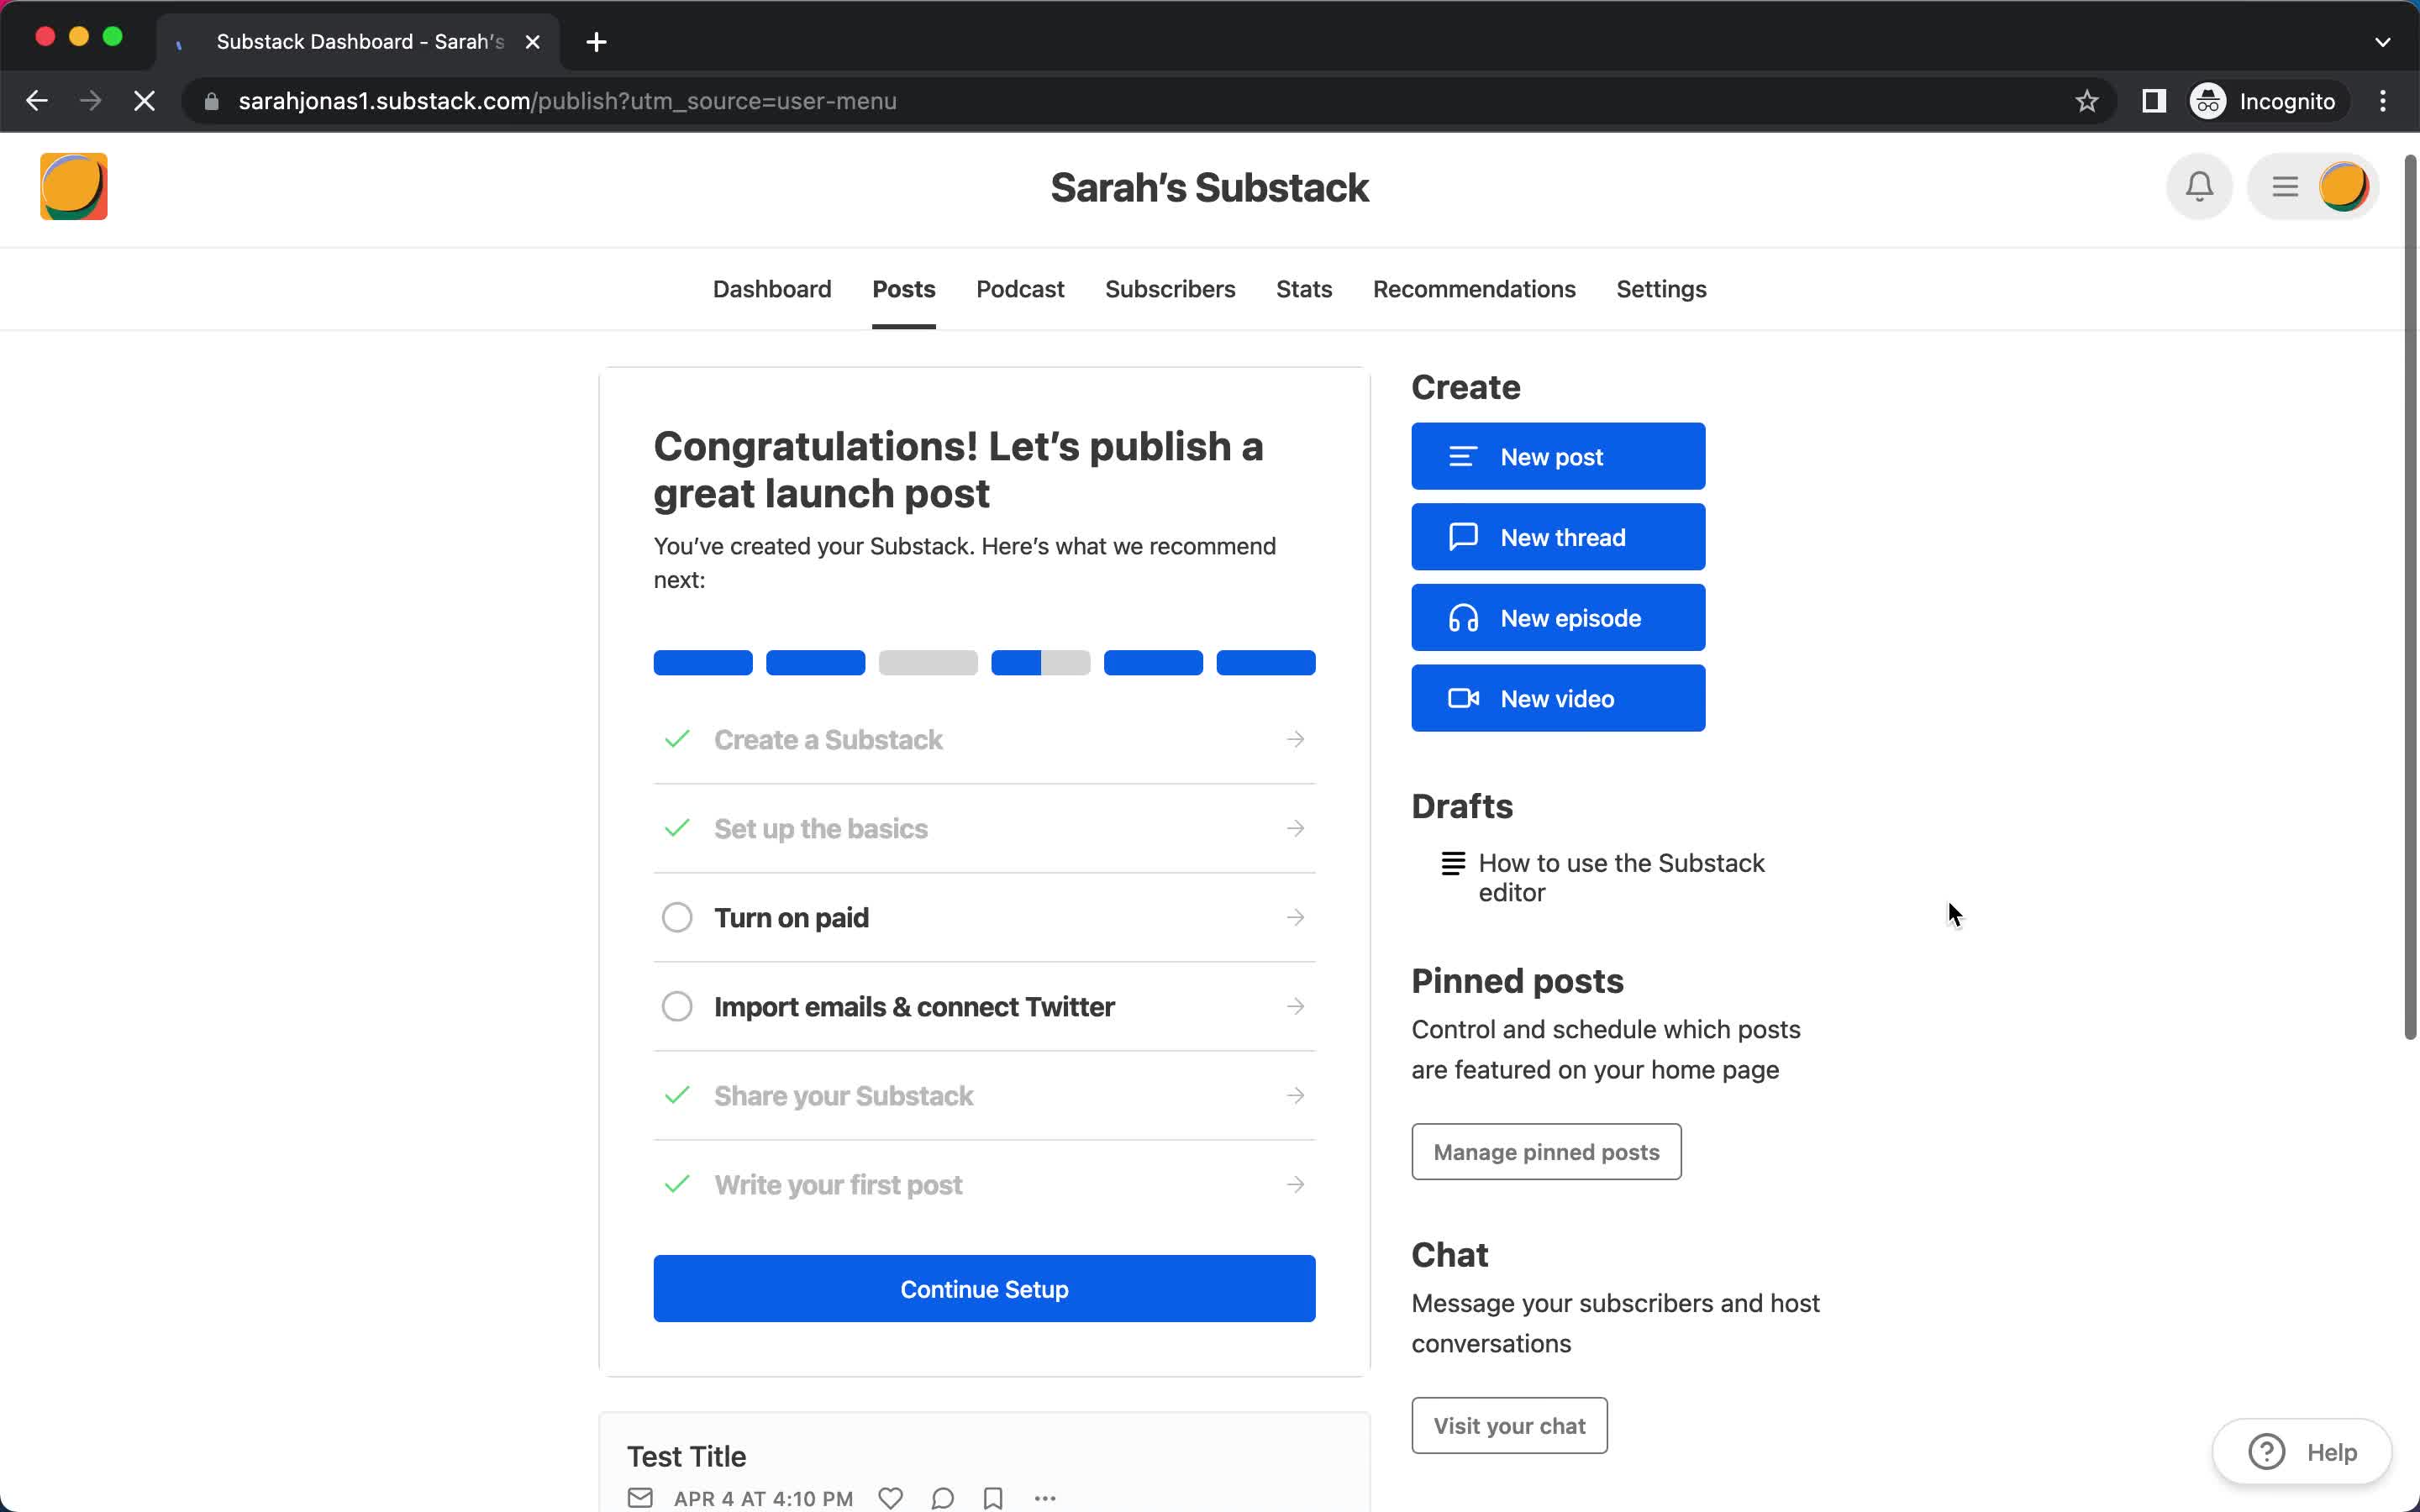Create a New video
This screenshot has height=1512, width=2420.
coord(1558,698)
